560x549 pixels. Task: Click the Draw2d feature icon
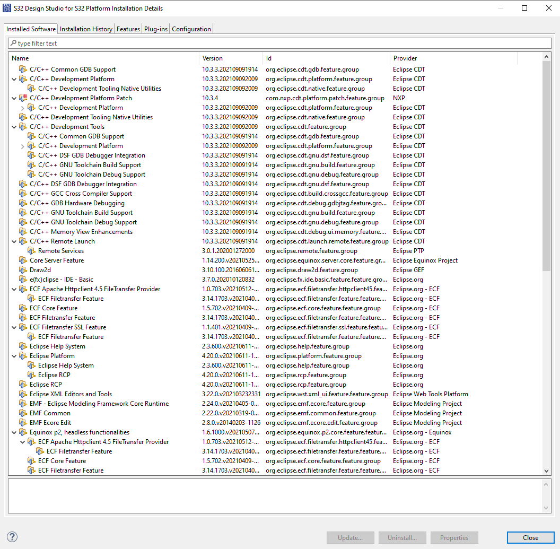point(23,269)
